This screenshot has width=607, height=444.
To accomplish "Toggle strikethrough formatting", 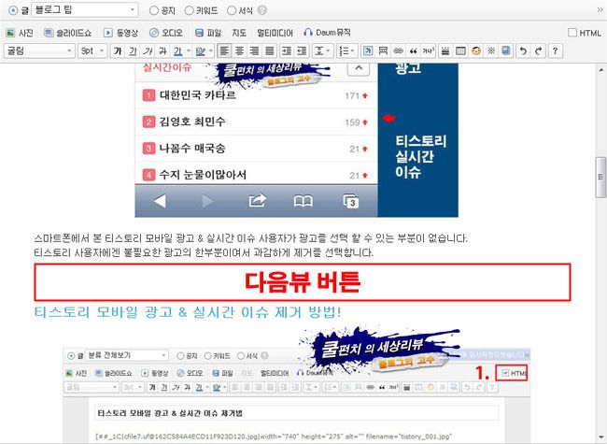I will click(162, 51).
